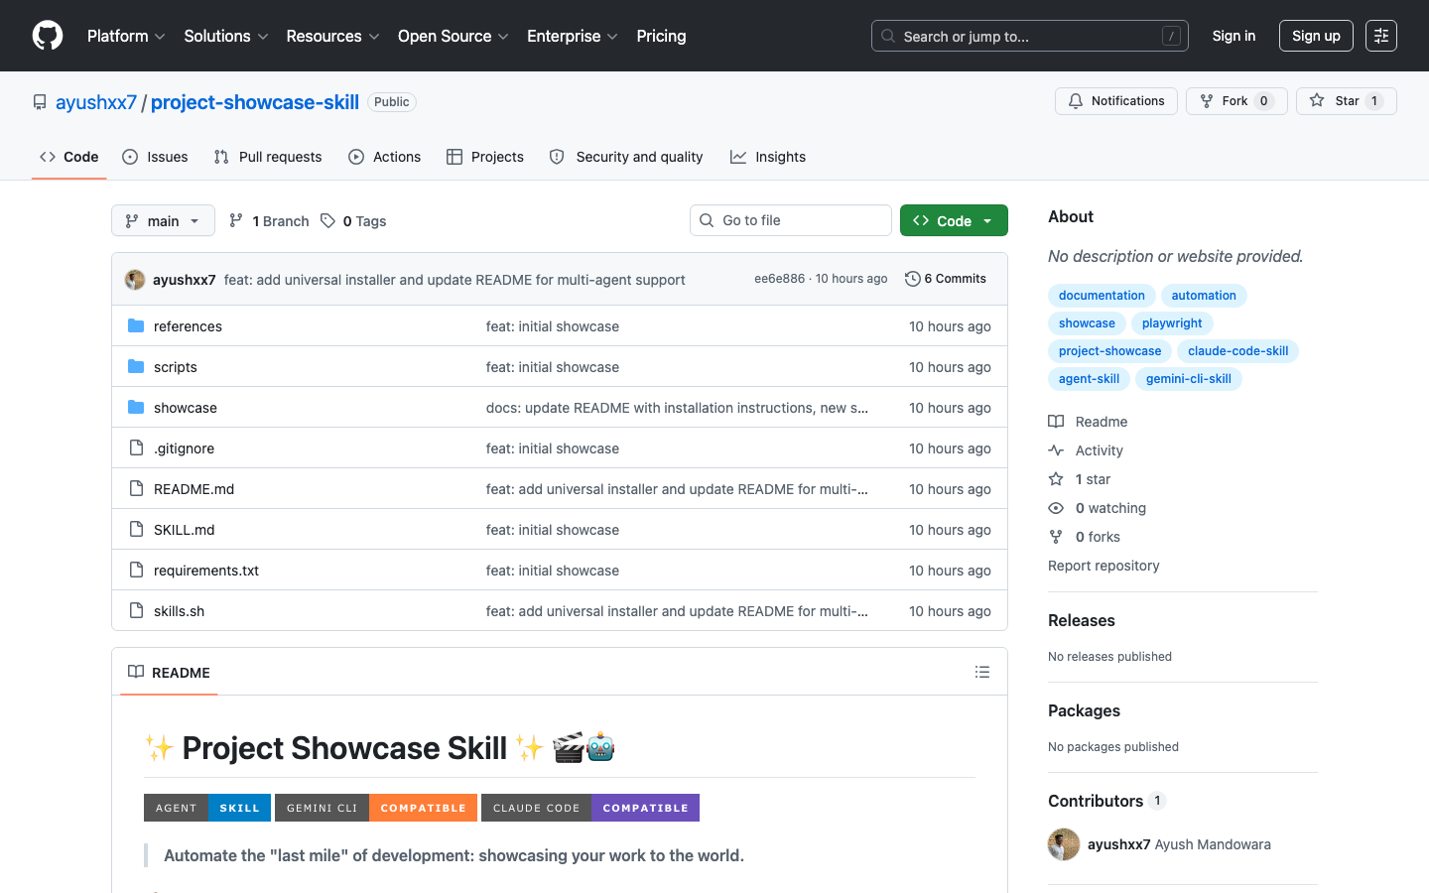The image size is (1429, 893).
Task: Open the README.md file
Action: pos(194,489)
